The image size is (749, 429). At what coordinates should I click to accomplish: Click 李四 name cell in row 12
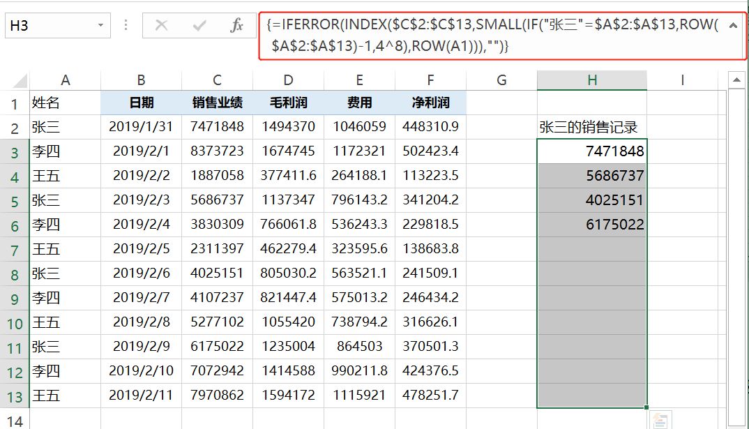pos(66,371)
